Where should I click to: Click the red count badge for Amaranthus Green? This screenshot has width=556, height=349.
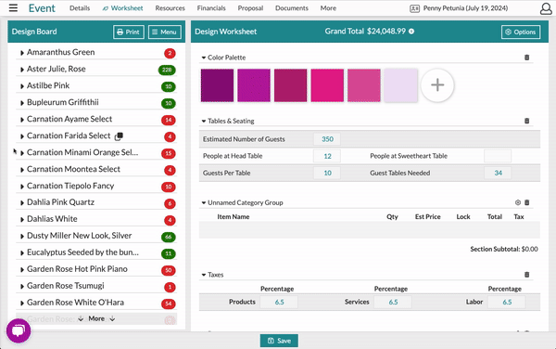pos(170,53)
